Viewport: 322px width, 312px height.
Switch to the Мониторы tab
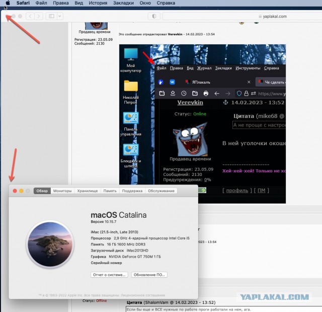click(62, 191)
